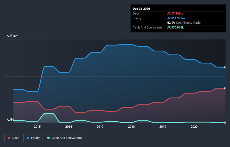This screenshot has width=230, height=147.
Task: Toggle the Debt series legend button
Action: click(13, 138)
